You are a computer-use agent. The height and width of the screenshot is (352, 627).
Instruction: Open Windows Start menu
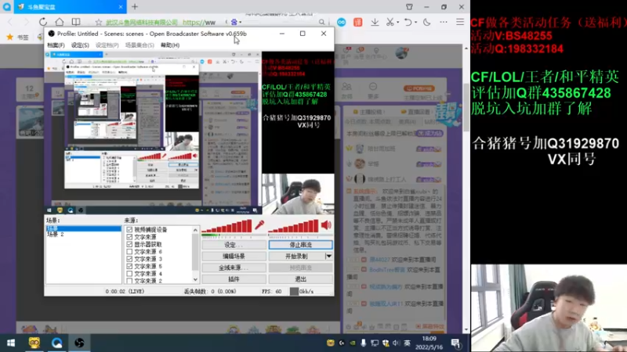point(11,343)
